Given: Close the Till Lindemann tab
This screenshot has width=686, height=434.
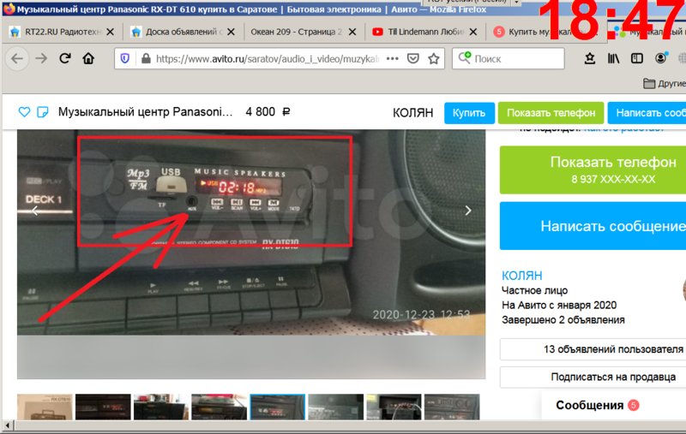Looking at the screenshot, I should click(473, 32).
